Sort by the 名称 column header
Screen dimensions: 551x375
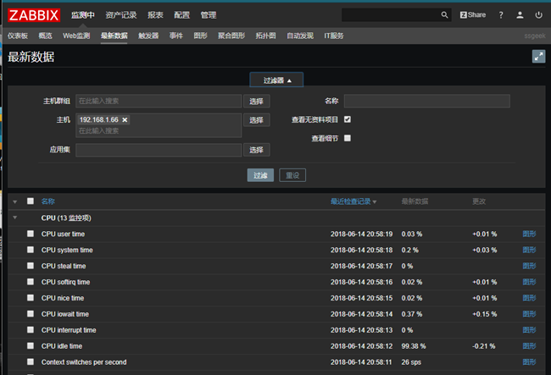point(48,201)
